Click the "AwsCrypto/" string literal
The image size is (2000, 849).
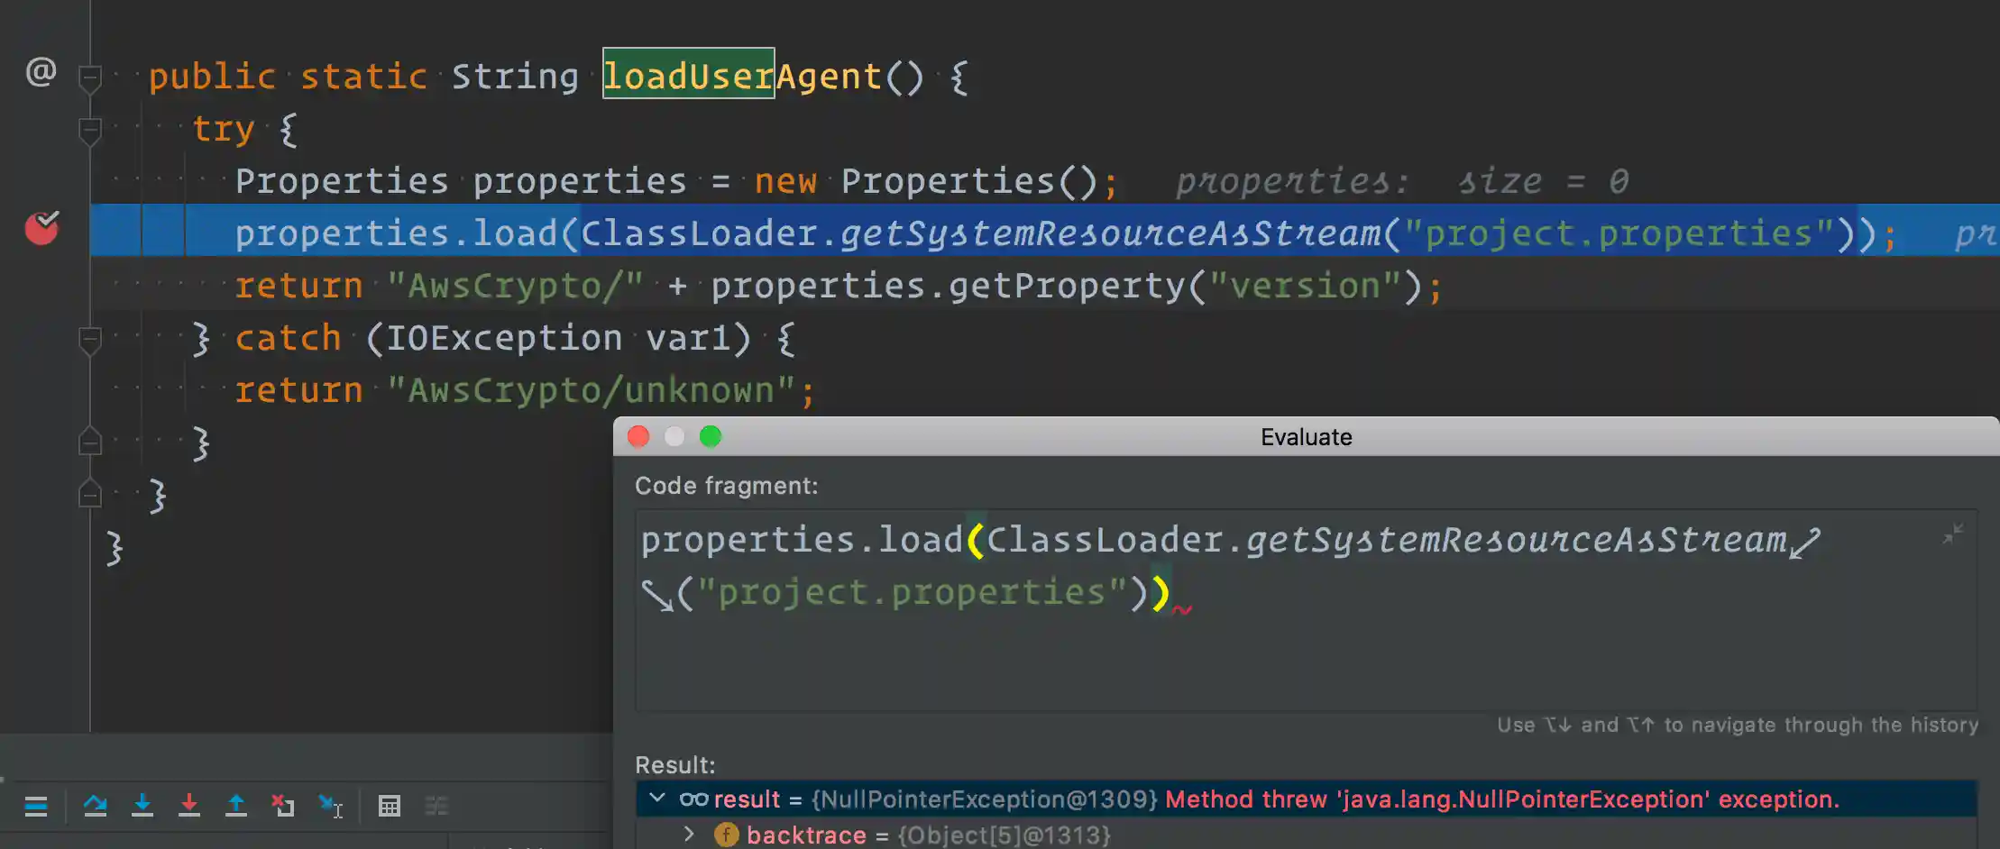click(515, 286)
